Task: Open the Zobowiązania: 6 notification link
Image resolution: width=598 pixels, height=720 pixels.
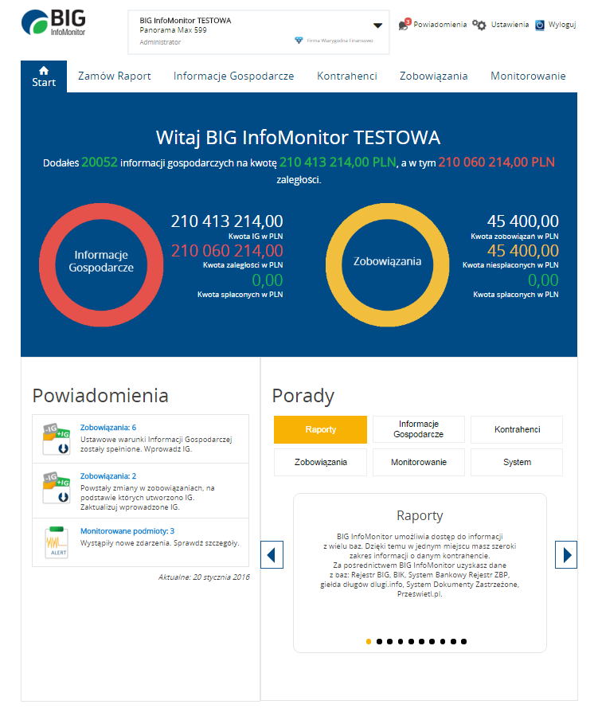Action: click(x=108, y=428)
